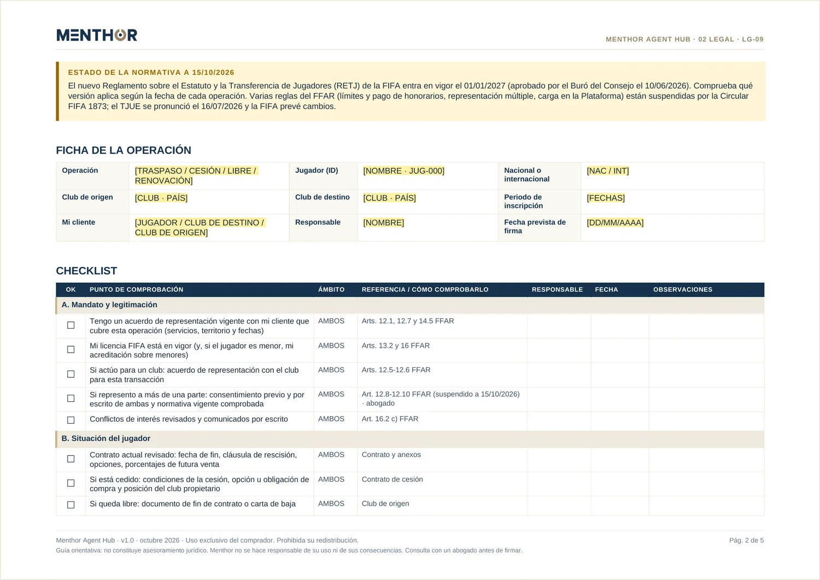This screenshot has width=820, height=580.
Task: Click the 'ESTADO DE LA NORMATIVA A 15/10/2026' notice title
Action: point(151,72)
